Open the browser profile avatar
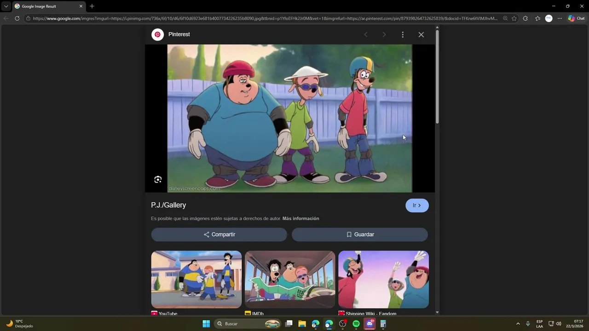This screenshot has width=589, height=331. (549, 18)
